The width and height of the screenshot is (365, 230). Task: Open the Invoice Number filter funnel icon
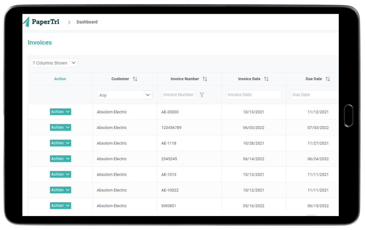pyautogui.click(x=202, y=95)
